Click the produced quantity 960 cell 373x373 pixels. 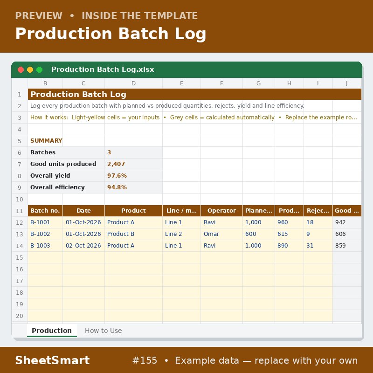pos(289,222)
